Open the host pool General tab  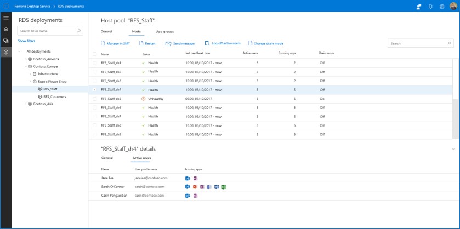coord(106,31)
